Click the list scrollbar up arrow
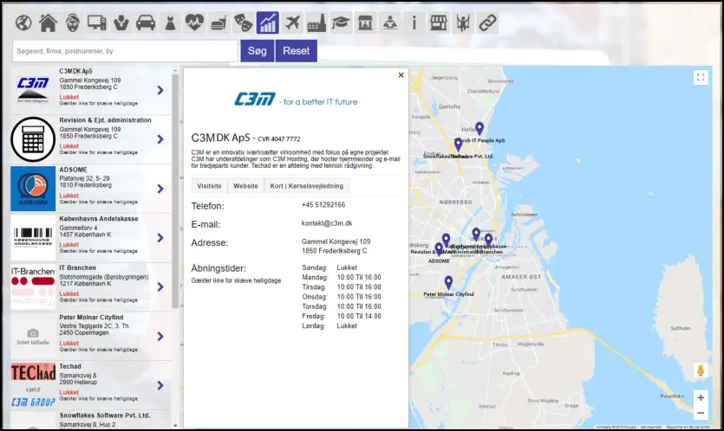This screenshot has width=724, height=431. [x=175, y=70]
